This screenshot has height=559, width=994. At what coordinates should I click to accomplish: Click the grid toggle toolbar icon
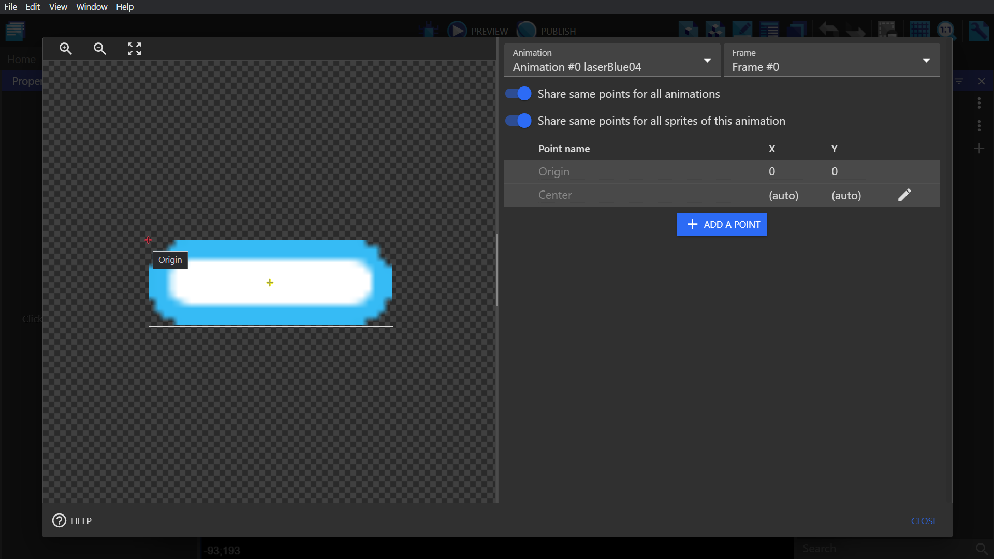[x=919, y=30]
